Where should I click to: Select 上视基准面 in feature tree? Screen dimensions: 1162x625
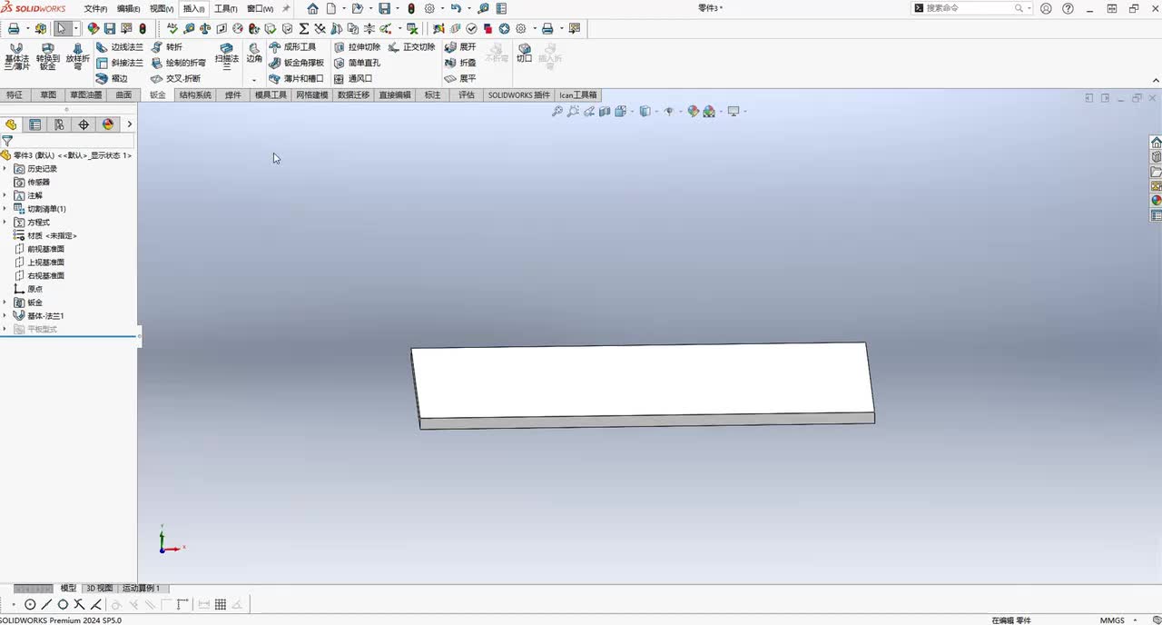[39, 262]
